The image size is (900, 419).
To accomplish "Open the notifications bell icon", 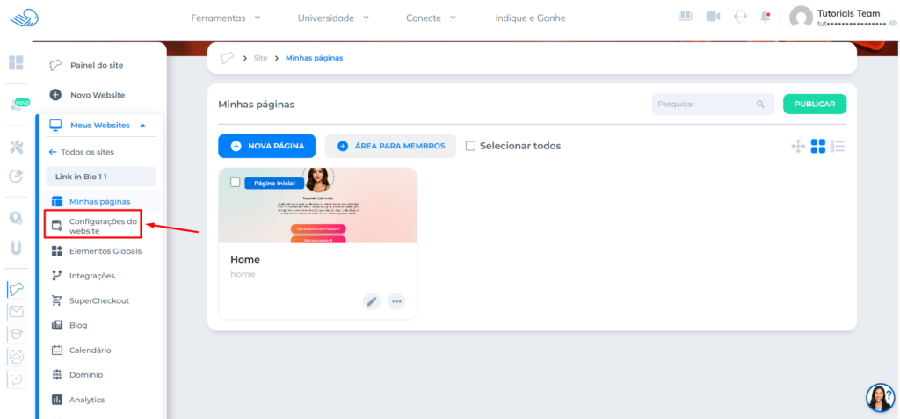I will [x=765, y=17].
